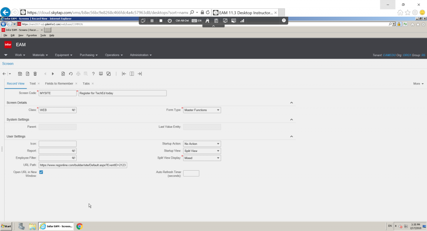Open the Tabs tab
The height and width of the screenshot is (231, 427).
[86, 83]
